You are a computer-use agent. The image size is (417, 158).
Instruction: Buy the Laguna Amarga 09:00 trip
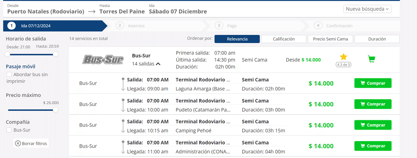pyautogui.click(x=373, y=83)
